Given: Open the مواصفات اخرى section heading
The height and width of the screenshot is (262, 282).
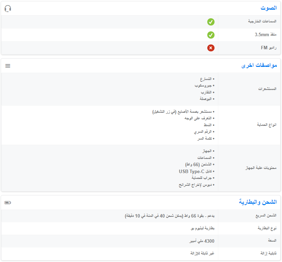Looking at the screenshot, I should 259,65.
